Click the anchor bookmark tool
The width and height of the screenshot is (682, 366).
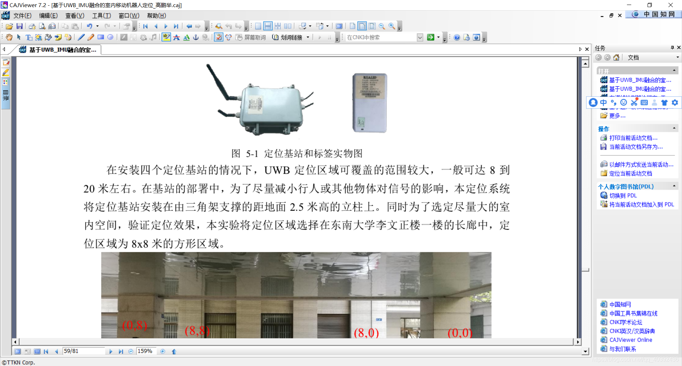196,37
